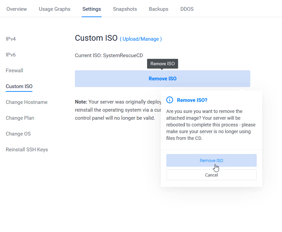Open Change OS settings
The image size is (282, 232).
click(18, 134)
